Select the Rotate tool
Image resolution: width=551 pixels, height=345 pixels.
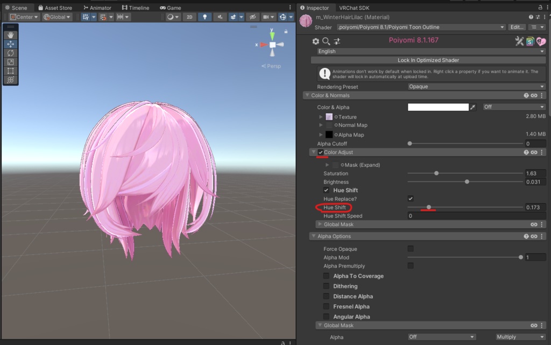11,53
